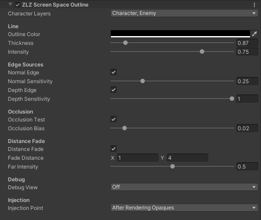Click the Character Layers label
This screenshot has height=220, width=261.
[29, 14]
